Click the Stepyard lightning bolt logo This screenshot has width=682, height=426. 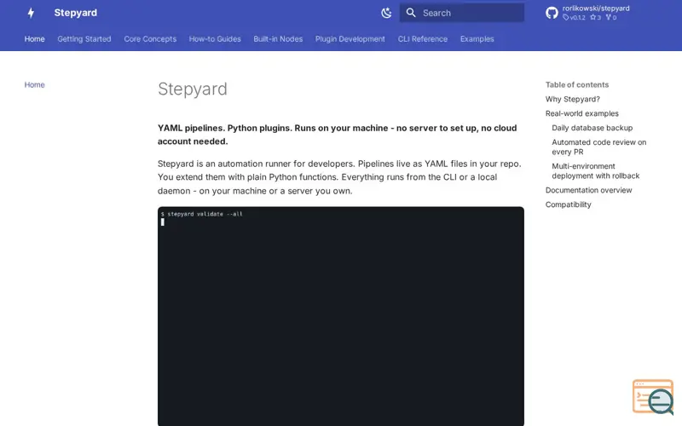click(31, 13)
